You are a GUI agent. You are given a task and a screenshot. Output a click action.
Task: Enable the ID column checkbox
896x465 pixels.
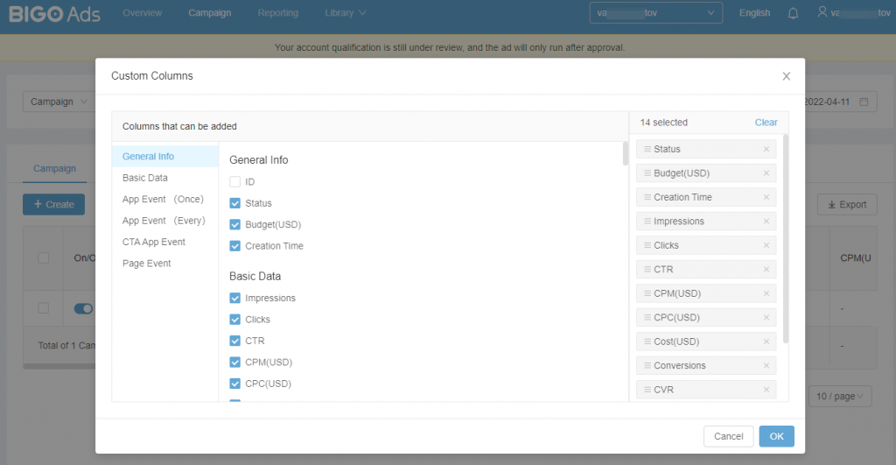234,182
